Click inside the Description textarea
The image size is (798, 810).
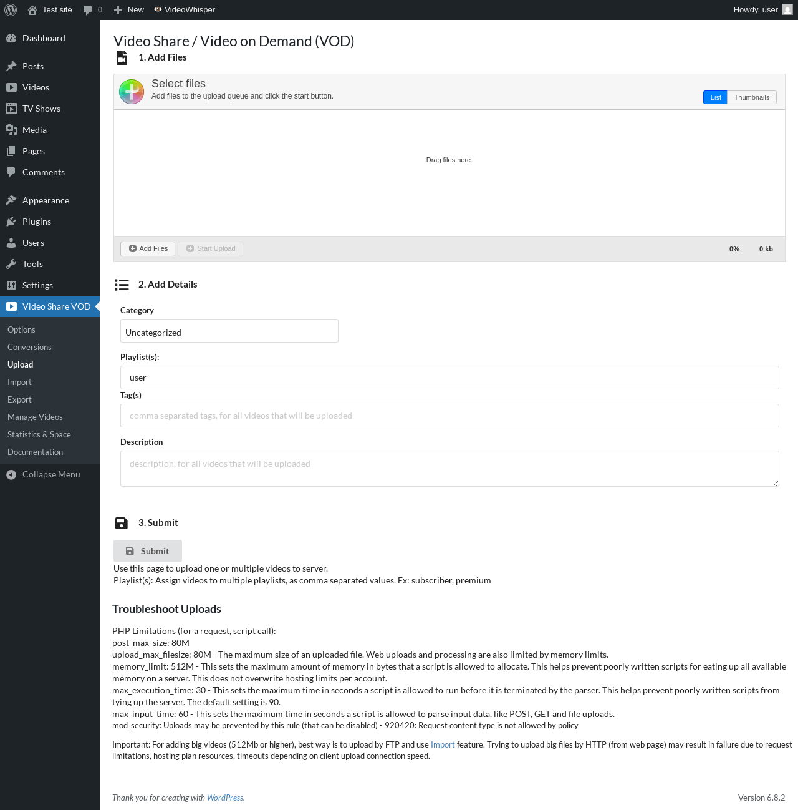coord(449,469)
